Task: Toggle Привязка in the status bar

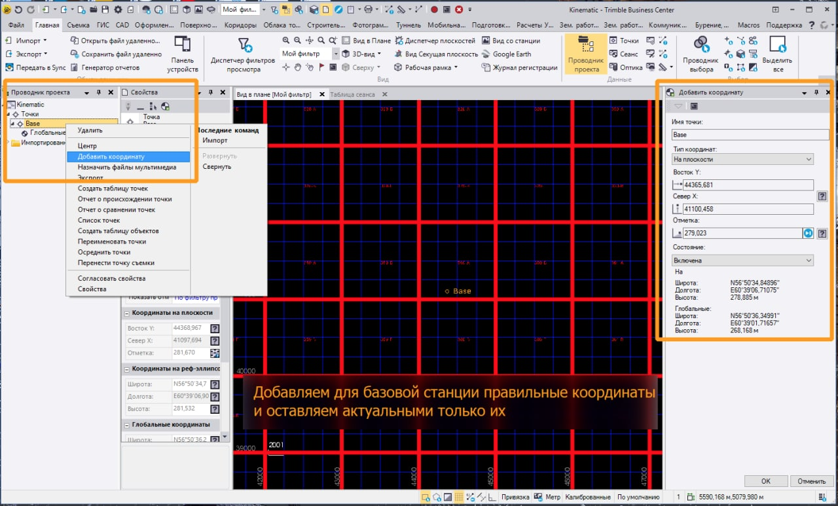Action: click(515, 497)
